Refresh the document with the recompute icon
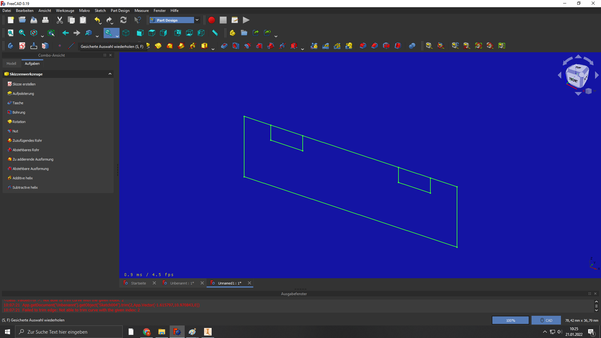The image size is (601, 338). tap(123, 20)
